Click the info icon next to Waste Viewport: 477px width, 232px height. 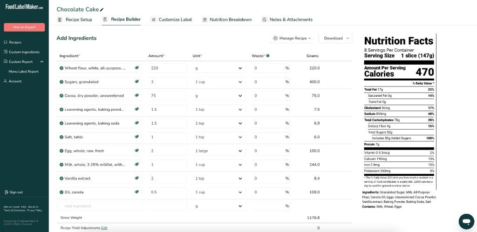click(268, 56)
